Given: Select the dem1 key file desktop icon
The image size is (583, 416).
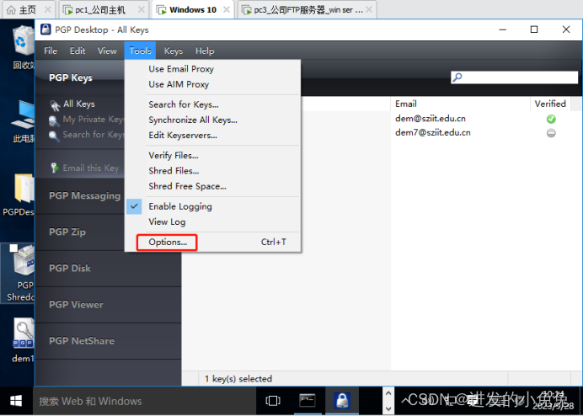Looking at the screenshot, I should [24, 340].
